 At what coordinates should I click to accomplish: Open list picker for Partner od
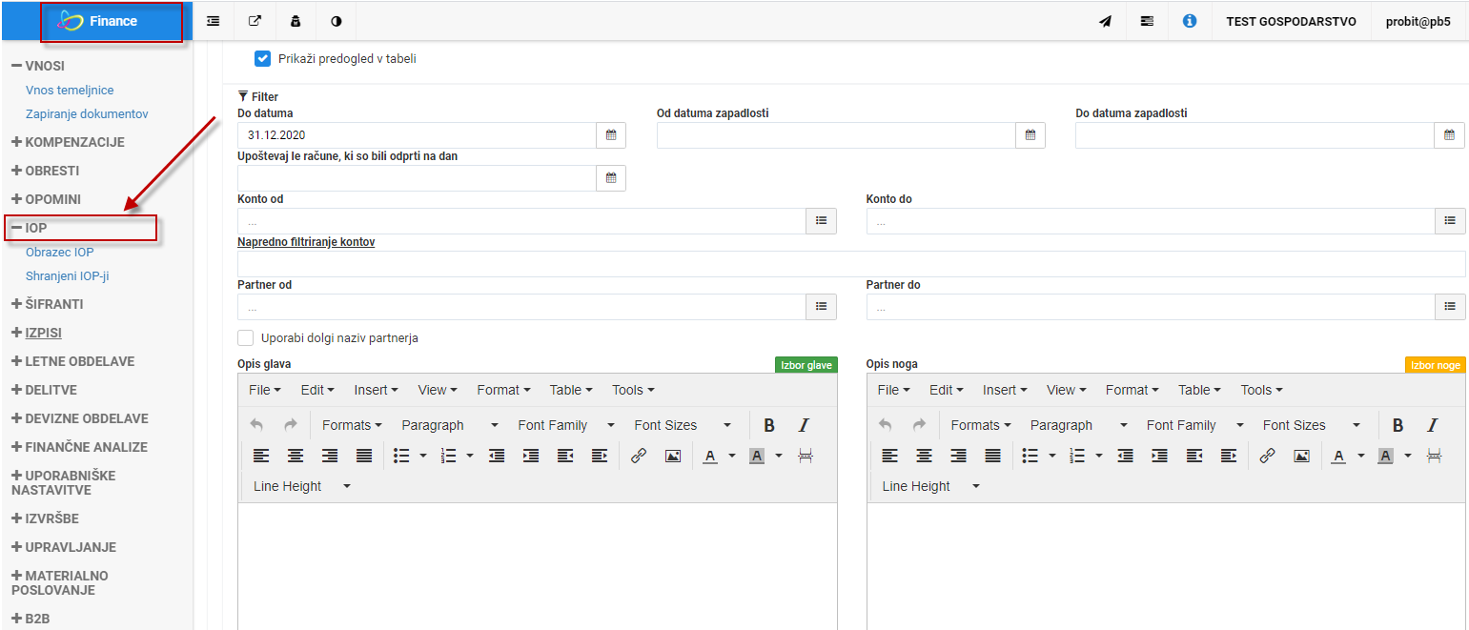pos(821,307)
